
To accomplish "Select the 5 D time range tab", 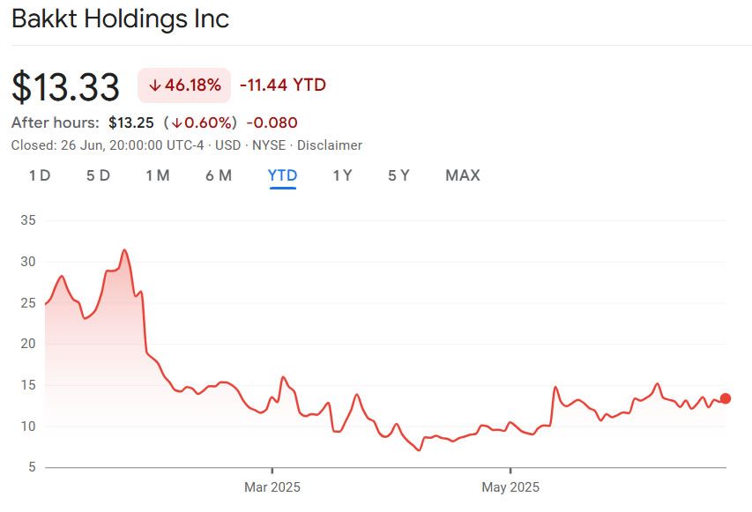I will coord(98,175).
